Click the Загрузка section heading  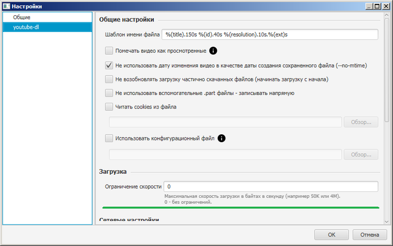(x=113, y=171)
